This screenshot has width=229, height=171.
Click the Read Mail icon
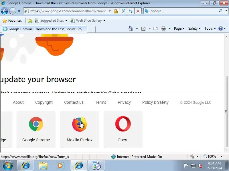click(x=155, y=28)
